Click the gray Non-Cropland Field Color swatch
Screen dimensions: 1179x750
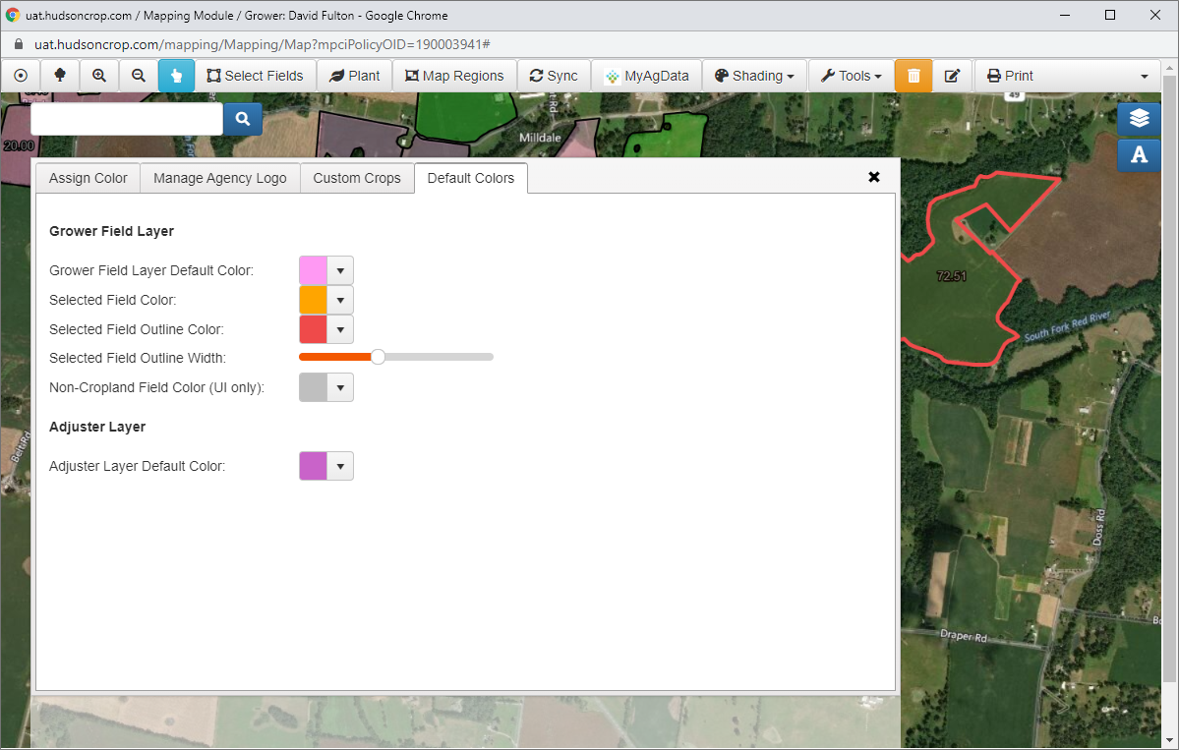[314, 387]
